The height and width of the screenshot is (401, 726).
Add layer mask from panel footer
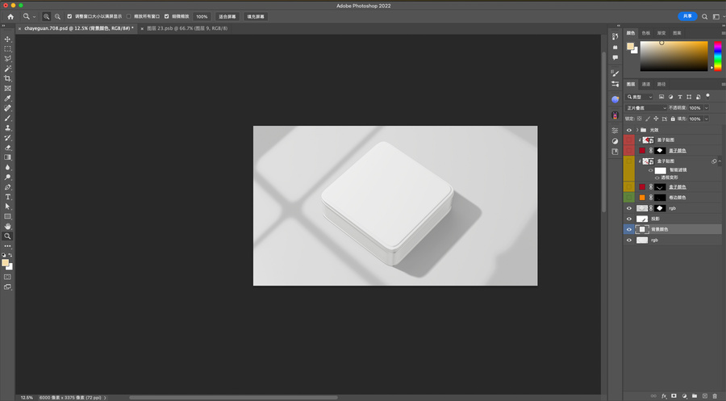point(674,396)
